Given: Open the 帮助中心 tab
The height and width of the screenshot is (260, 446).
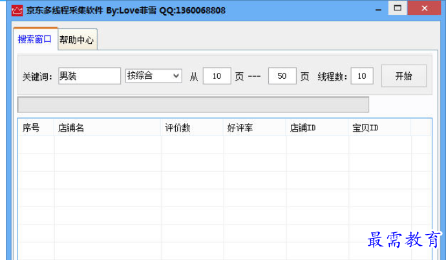Looking at the screenshot, I should (x=78, y=40).
